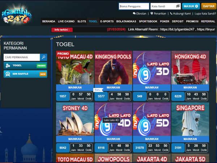Open the REFERRAL menu
217x163 pixels.
coord(208,21)
